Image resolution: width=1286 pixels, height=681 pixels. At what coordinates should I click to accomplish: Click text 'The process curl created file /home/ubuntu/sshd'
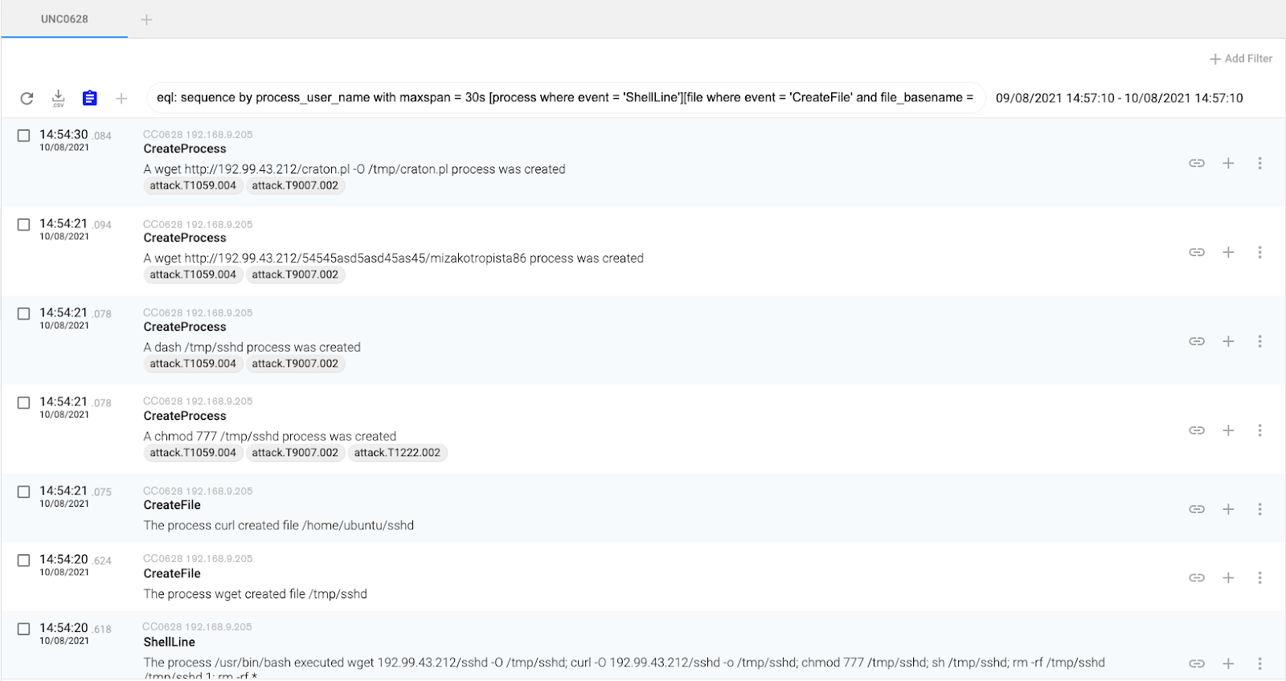click(279, 525)
